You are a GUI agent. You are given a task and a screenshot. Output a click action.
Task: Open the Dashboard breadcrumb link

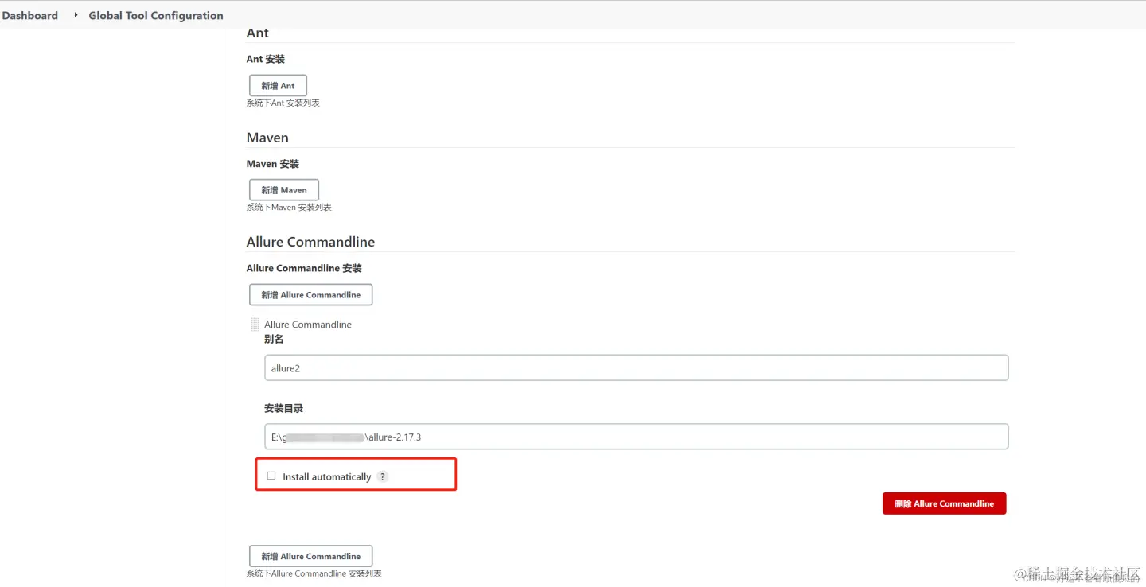pyautogui.click(x=30, y=15)
